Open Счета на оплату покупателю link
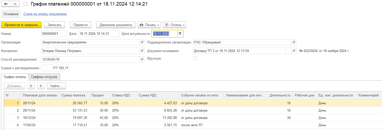 click(x=45, y=14)
